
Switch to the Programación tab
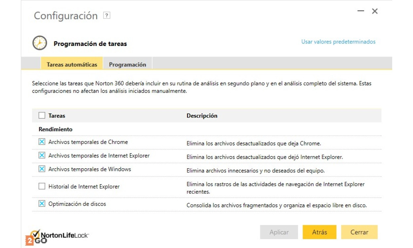pyautogui.click(x=128, y=64)
